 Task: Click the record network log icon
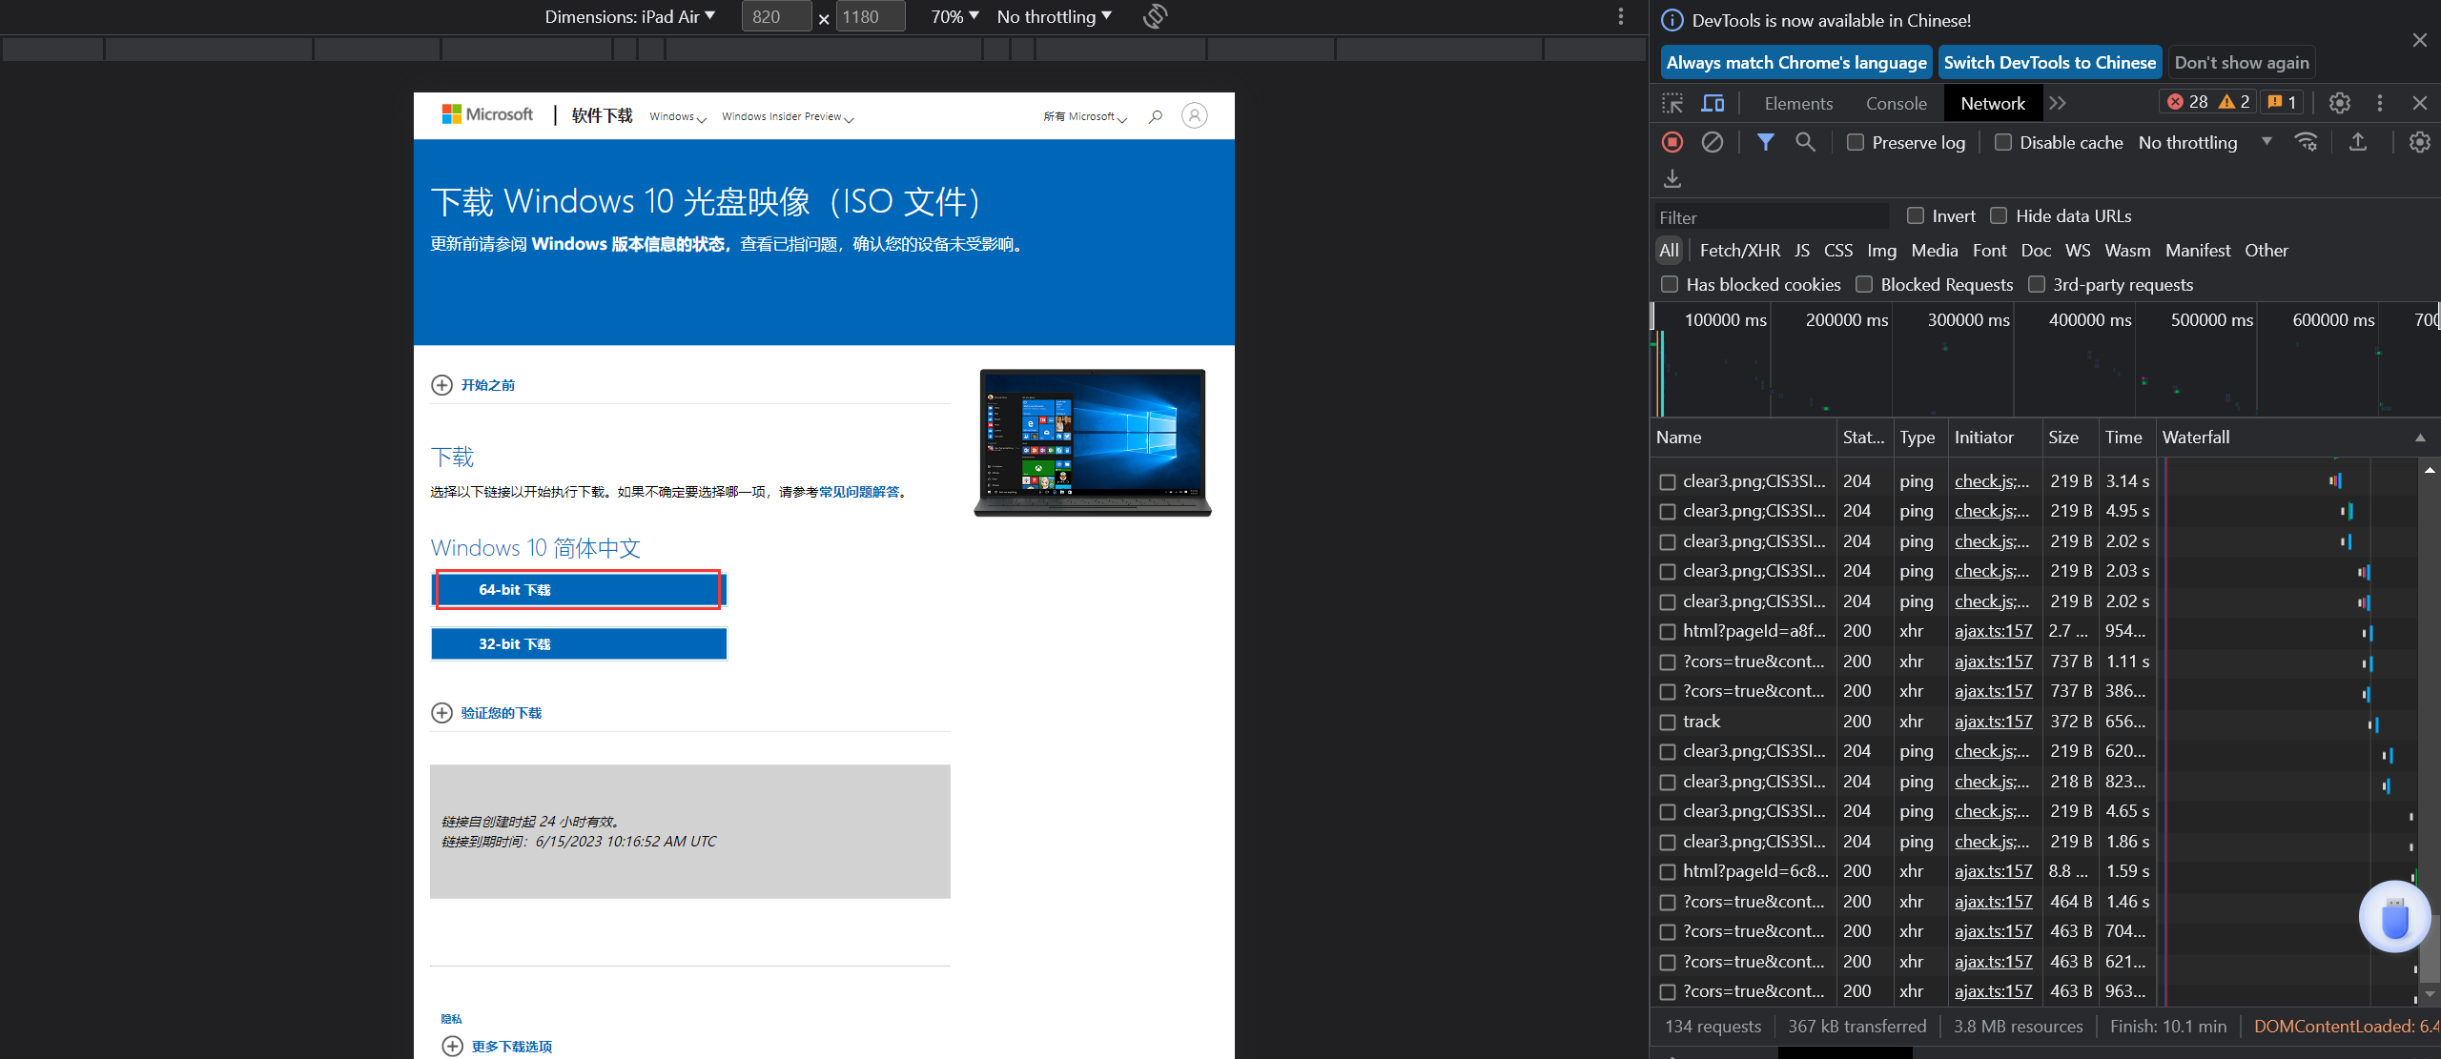pyautogui.click(x=1672, y=142)
